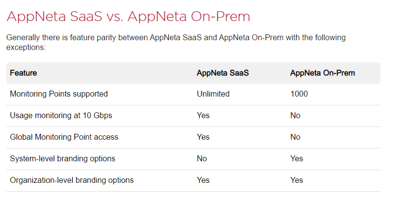401x201 pixels.
Task: Click SaaS "Yes" for Global Monitoring Point access
Action: coord(203,137)
